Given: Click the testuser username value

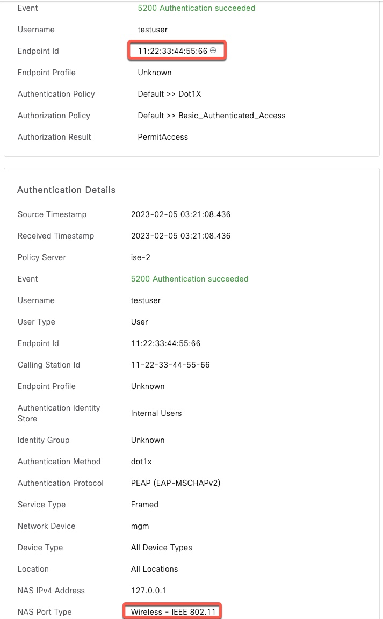Looking at the screenshot, I should pyautogui.click(x=153, y=30).
